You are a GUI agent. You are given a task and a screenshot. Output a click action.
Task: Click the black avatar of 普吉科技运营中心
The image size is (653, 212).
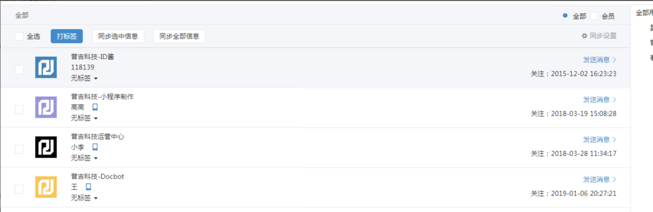[x=46, y=147]
